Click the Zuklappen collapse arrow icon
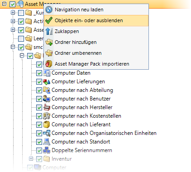 point(49,31)
